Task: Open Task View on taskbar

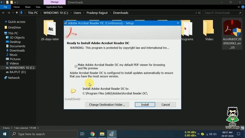Action: (82, 134)
